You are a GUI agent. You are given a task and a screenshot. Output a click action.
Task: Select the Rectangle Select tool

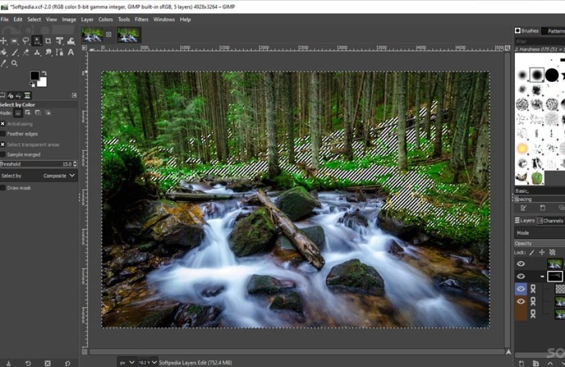pyautogui.click(x=14, y=41)
